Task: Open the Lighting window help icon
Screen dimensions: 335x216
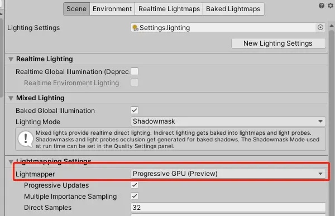Action: (322, 6)
